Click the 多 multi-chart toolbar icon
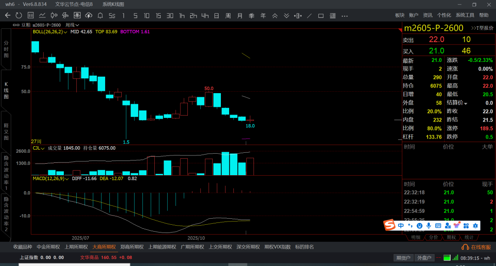This screenshot has width=496, height=266. 66,16
